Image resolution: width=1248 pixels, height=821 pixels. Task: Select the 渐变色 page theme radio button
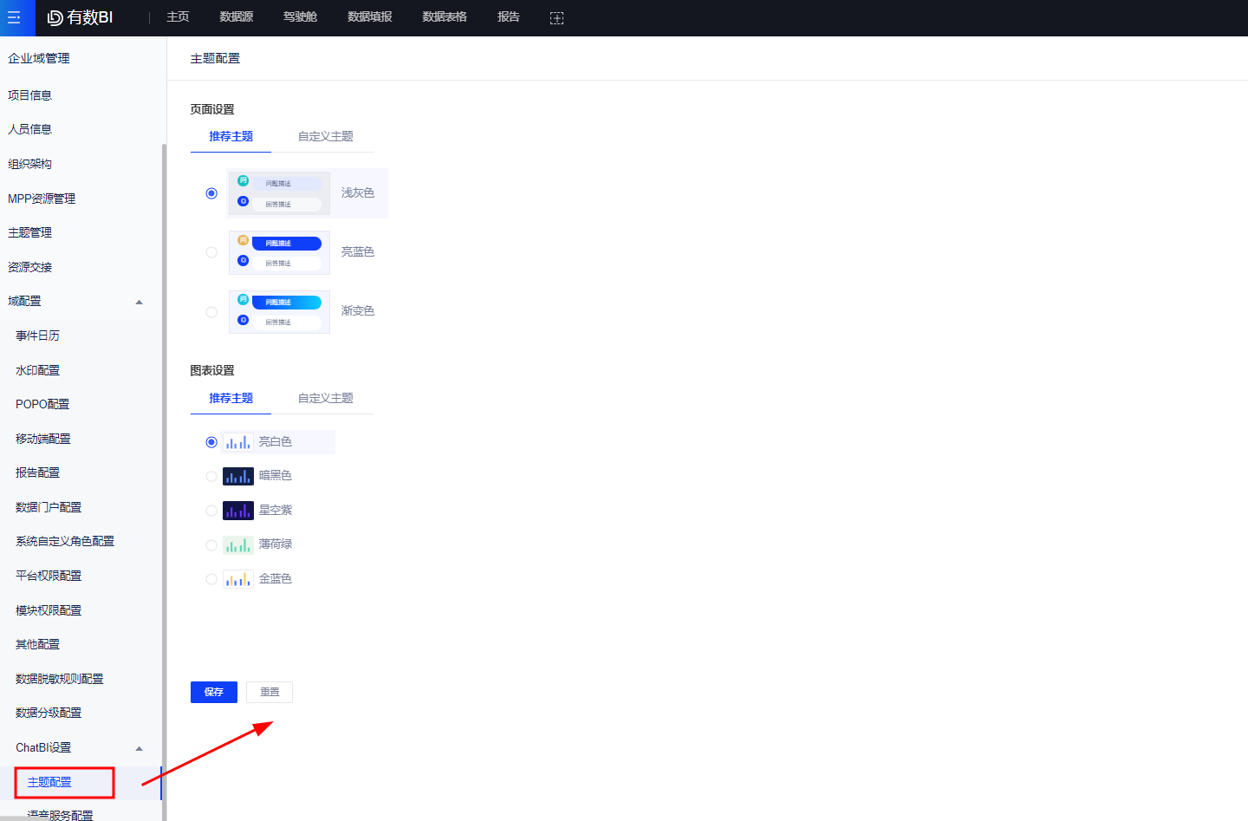211,312
